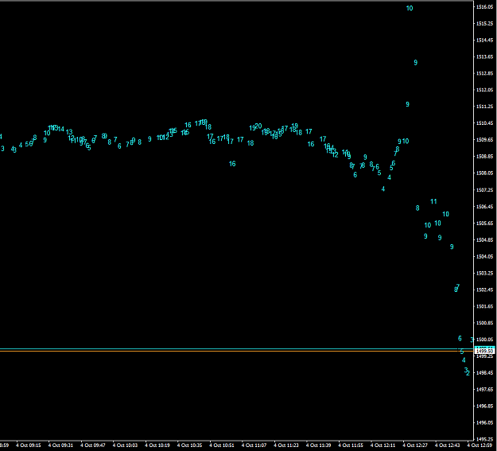Click the '9' marker near the 1512.85 level
The height and width of the screenshot is (451, 497).
[416, 63]
